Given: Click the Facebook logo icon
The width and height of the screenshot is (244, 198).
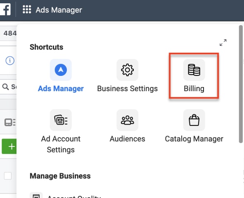Looking at the screenshot, I should [5, 9].
